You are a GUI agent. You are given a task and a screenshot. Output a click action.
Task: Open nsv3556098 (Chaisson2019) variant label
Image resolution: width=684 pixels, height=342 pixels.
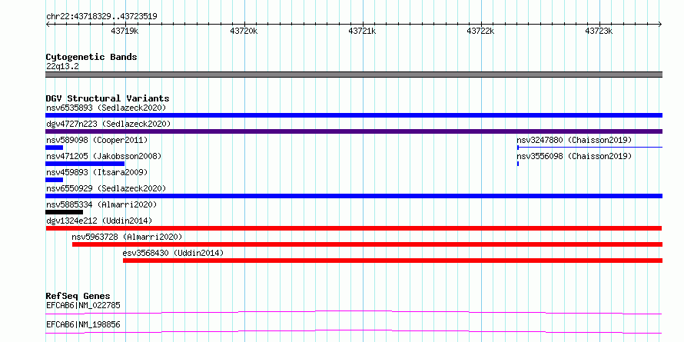pos(575,156)
